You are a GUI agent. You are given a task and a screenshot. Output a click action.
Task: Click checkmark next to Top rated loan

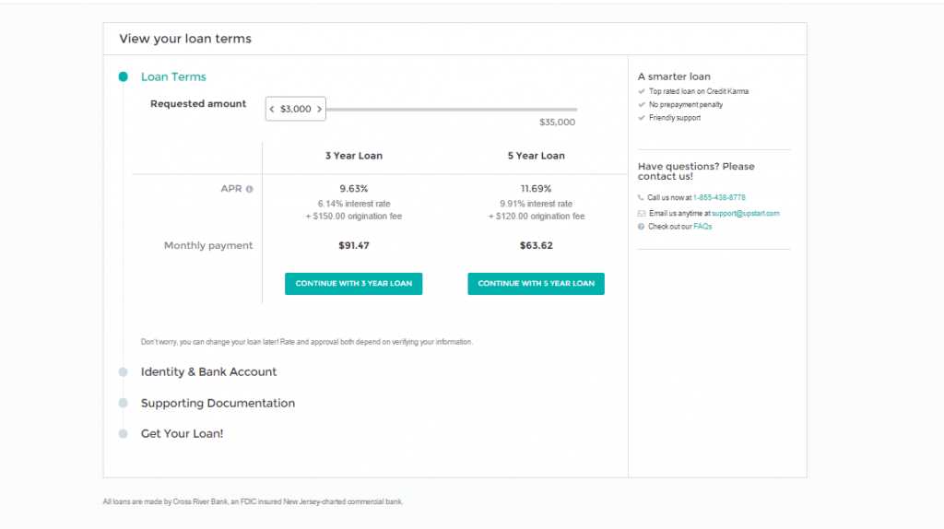point(642,91)
